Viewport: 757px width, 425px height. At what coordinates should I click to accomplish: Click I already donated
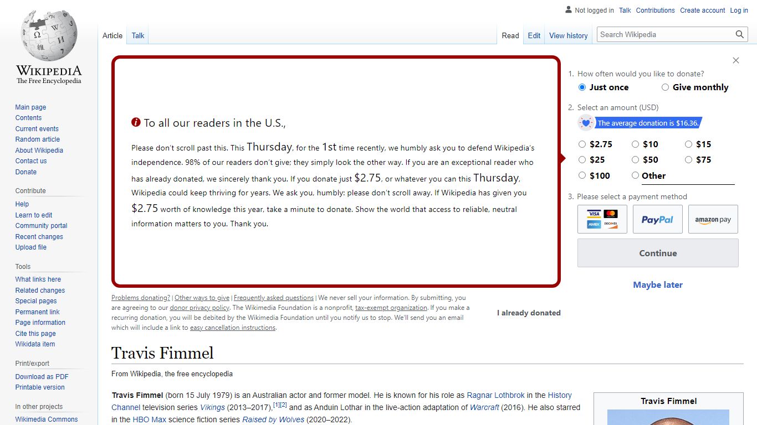[x=529, y=313]
